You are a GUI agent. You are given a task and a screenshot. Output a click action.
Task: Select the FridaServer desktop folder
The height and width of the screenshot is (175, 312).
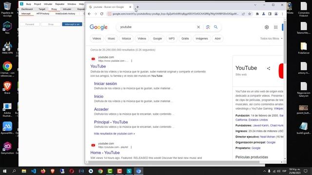[x=304, y=48]
